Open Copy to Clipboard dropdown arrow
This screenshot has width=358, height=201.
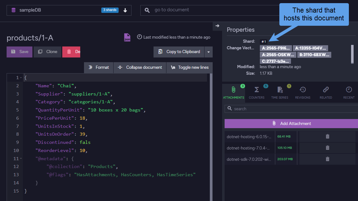[x=209, y=52]
